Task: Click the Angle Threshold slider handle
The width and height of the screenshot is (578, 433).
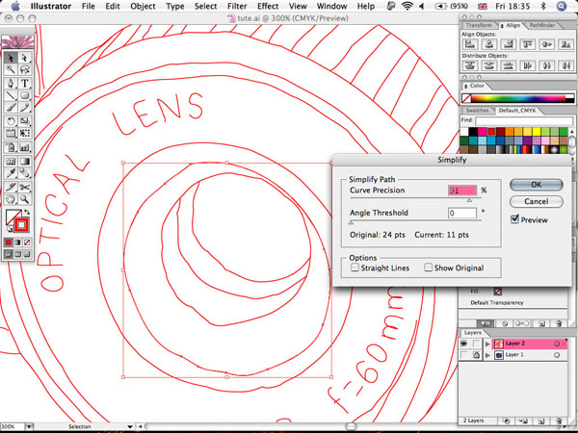Action: (351, 222)
